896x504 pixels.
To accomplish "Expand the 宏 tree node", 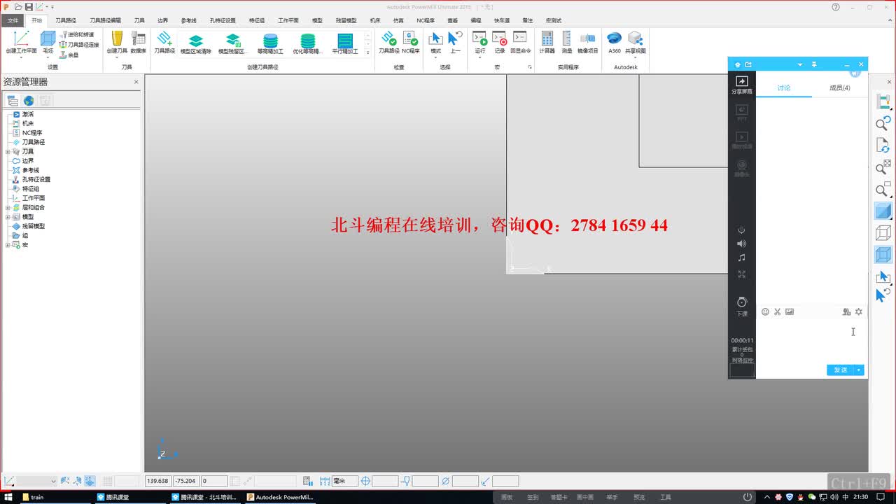I will point(8,245).
